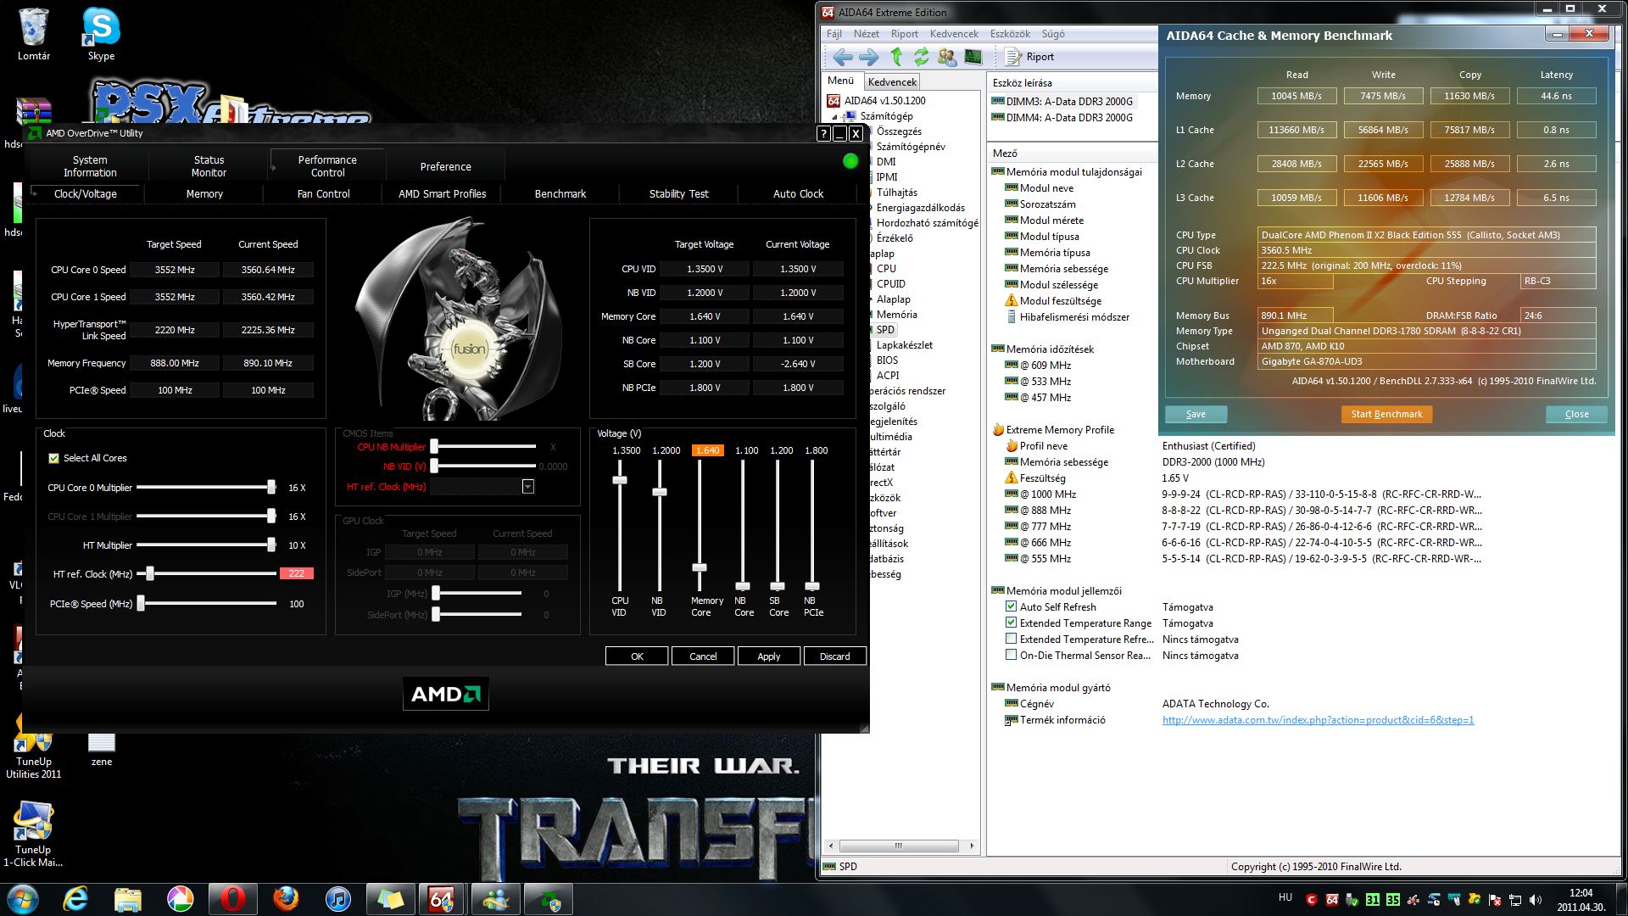Click the volume speaker tray icon

1536,900
